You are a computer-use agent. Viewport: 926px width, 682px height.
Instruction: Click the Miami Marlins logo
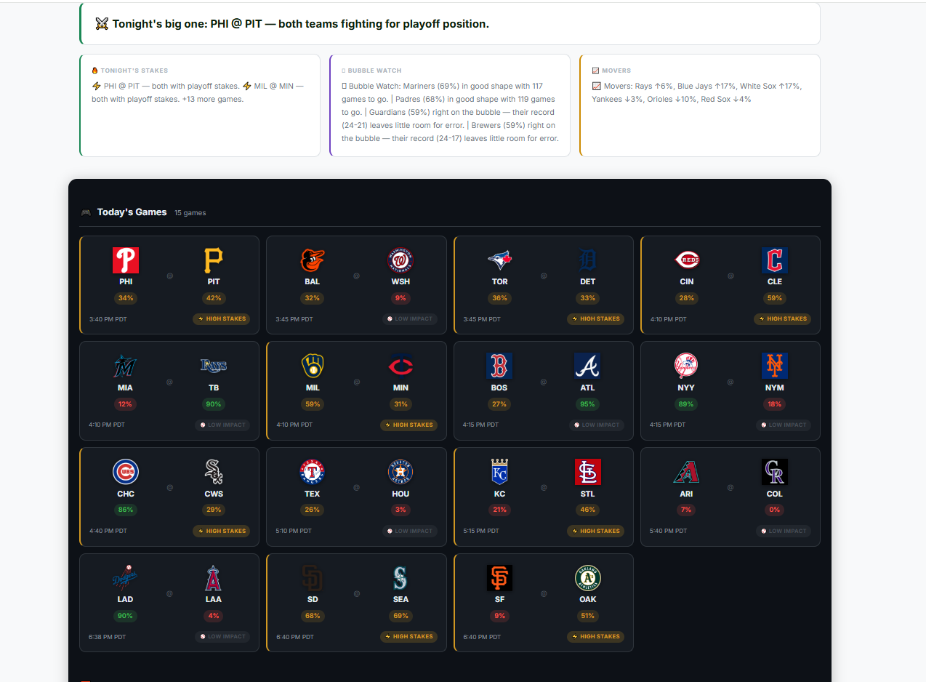point(126,366)
